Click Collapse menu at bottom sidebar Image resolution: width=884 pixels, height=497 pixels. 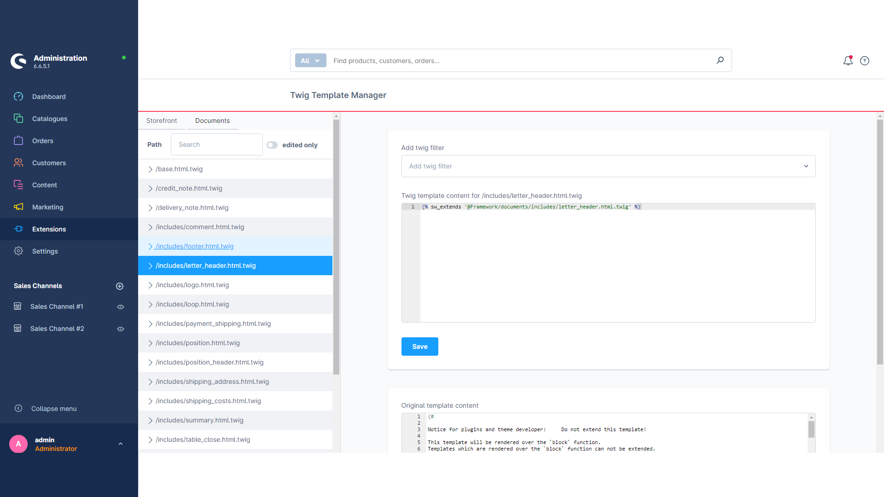click(x=54, y=408)
